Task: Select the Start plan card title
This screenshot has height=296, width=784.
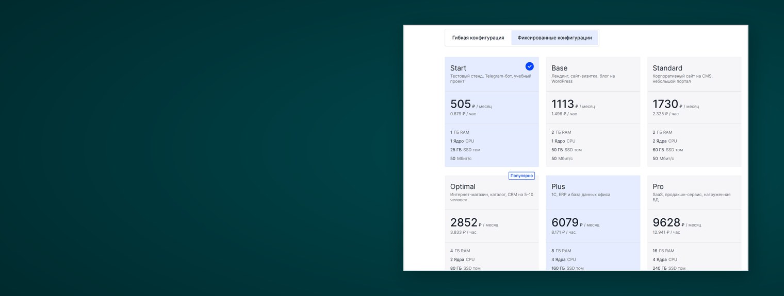Action: [x=458, y=68]
